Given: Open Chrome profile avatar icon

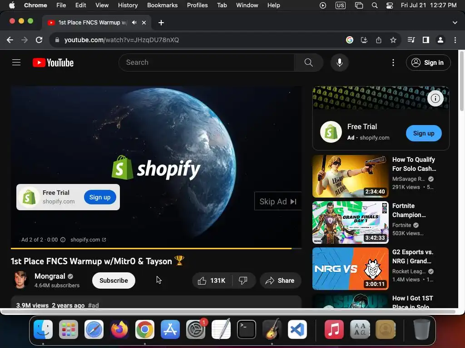Looking at the screenshot, I should [440, 40].
